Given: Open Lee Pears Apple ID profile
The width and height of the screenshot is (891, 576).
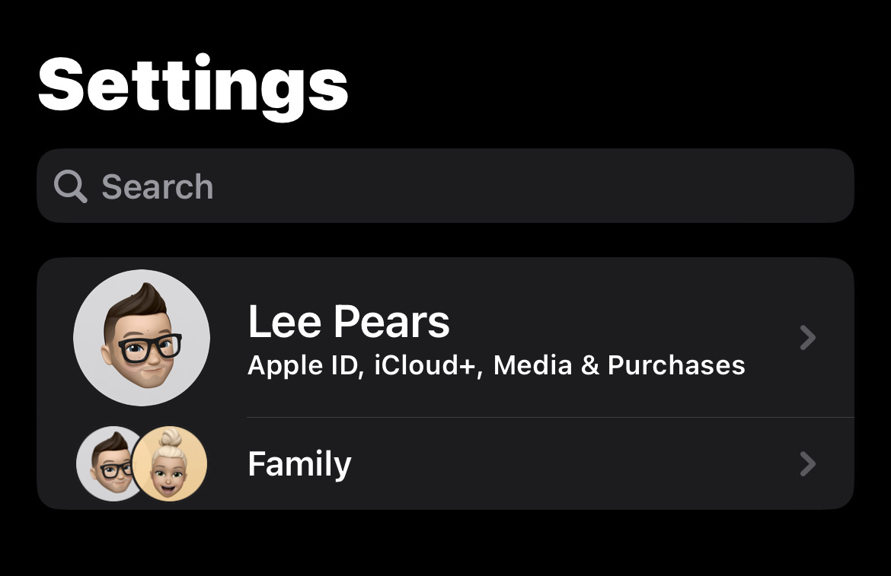Looking at the screenshot, I should [x=445, y=338].
